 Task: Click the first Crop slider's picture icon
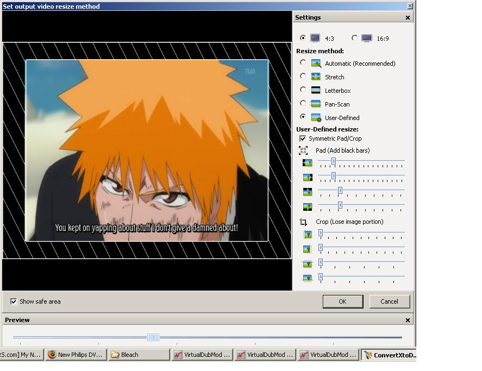point(308,235)
